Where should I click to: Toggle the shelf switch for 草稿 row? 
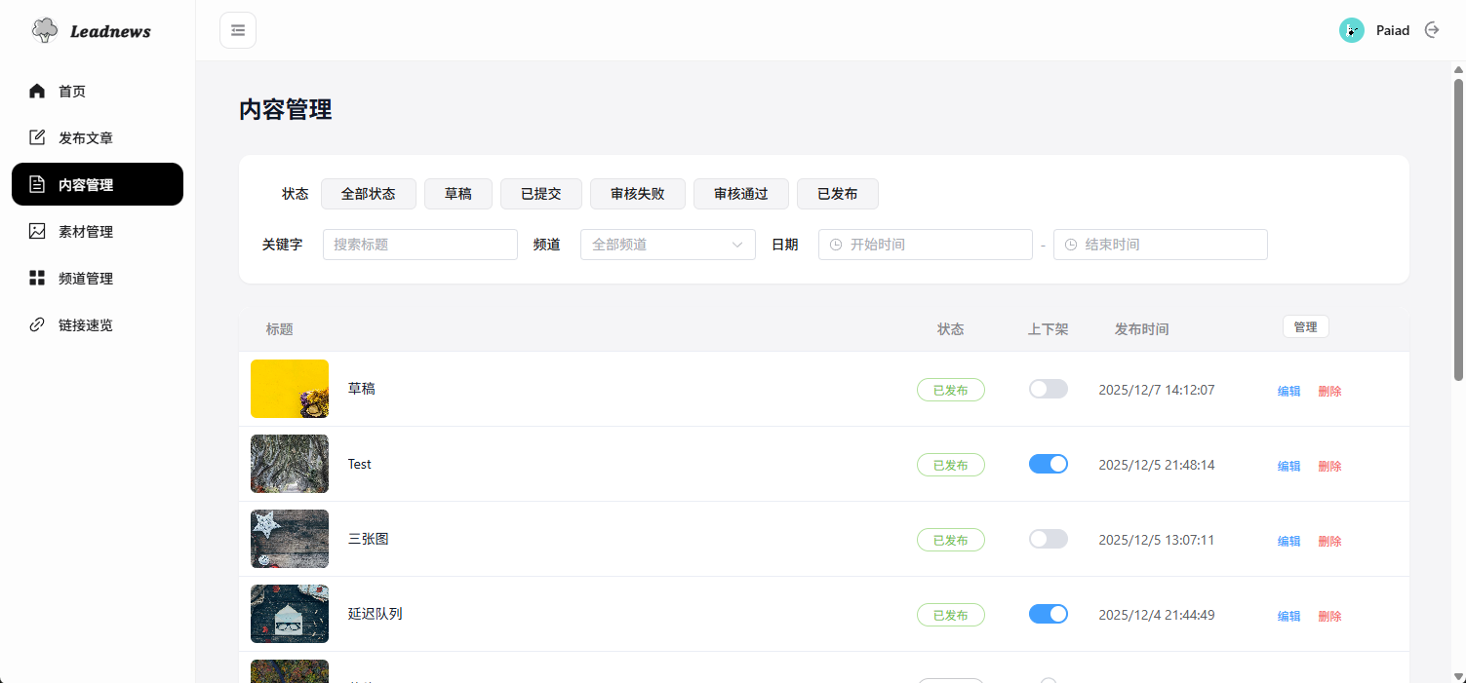(x=1049, y=389)
